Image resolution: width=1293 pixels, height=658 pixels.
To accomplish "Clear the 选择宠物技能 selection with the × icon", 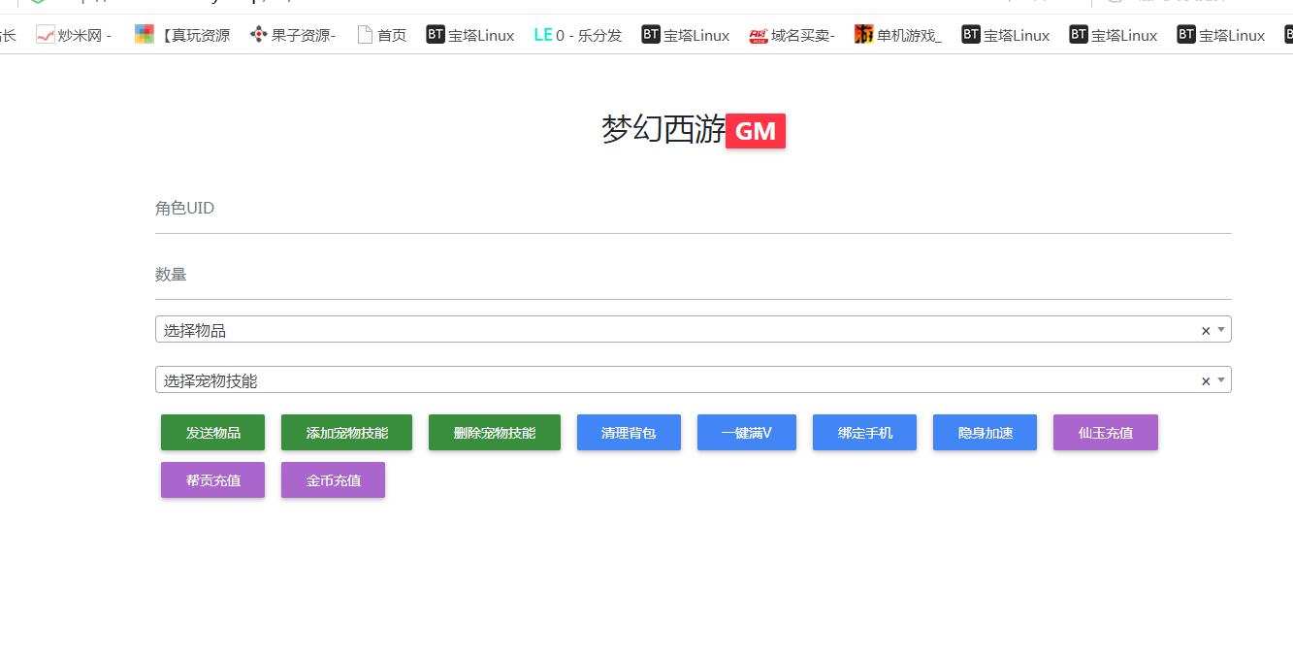I will 1206,381.
